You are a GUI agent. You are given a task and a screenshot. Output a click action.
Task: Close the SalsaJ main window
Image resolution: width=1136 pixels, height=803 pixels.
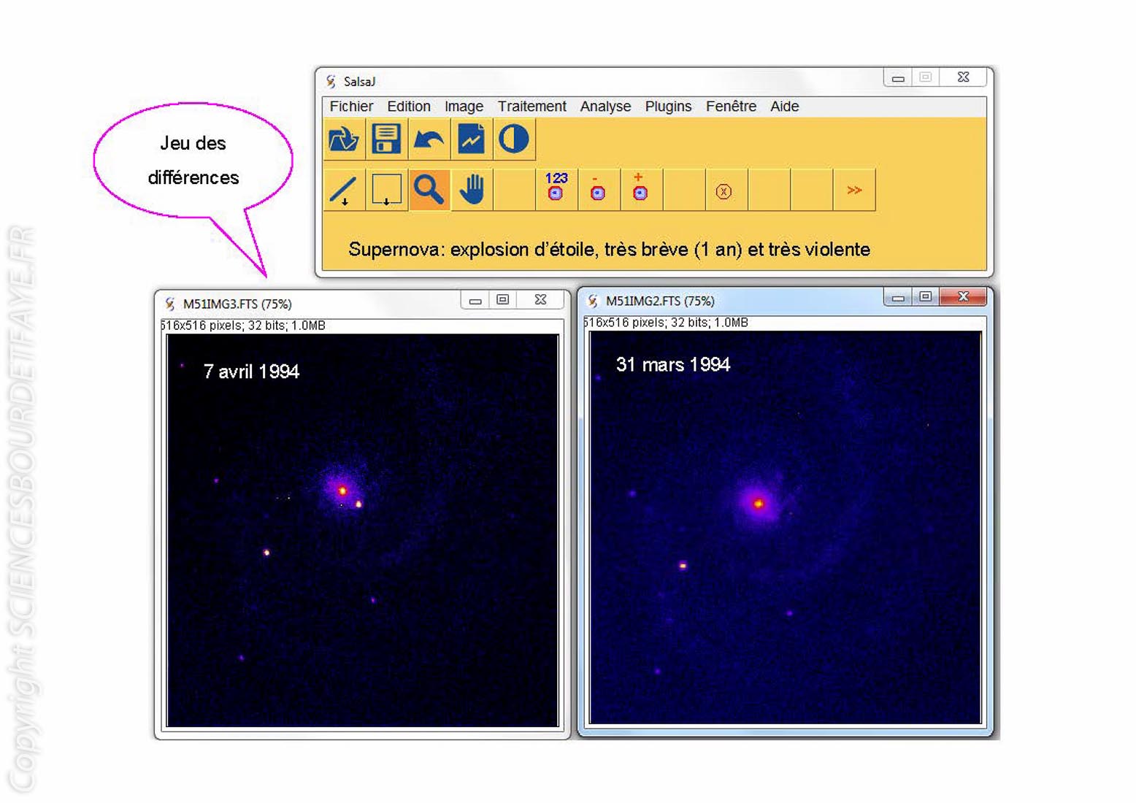click(964, 77)
